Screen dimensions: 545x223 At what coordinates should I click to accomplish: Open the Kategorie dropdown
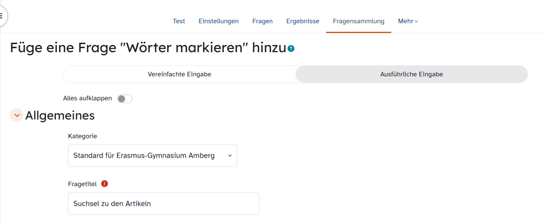(152, 156)
